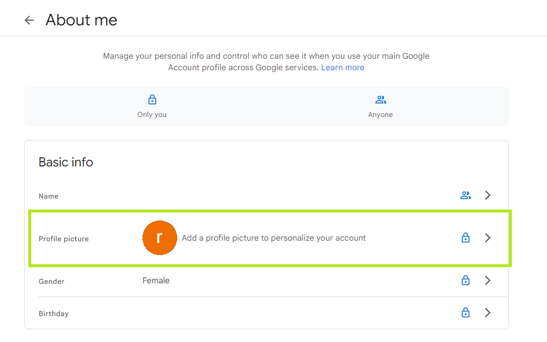Expand the Gender row chevron
Screen dimensions: 547x342
point(488,280)
